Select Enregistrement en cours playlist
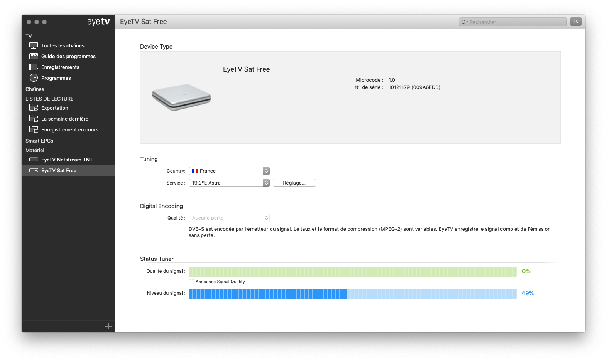607x361 pixels. coord(68,129)
